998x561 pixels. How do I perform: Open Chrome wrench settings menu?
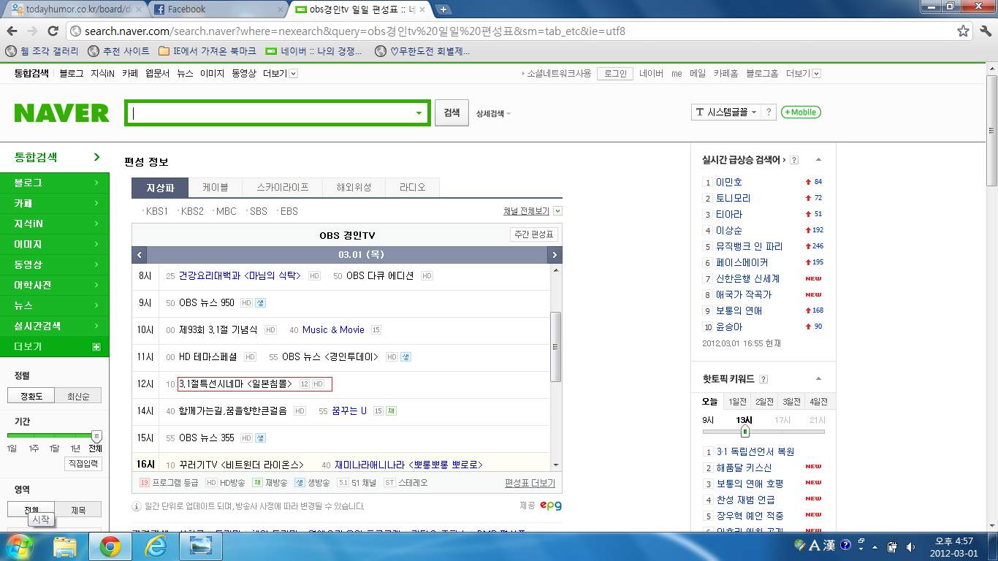(983, 31)
